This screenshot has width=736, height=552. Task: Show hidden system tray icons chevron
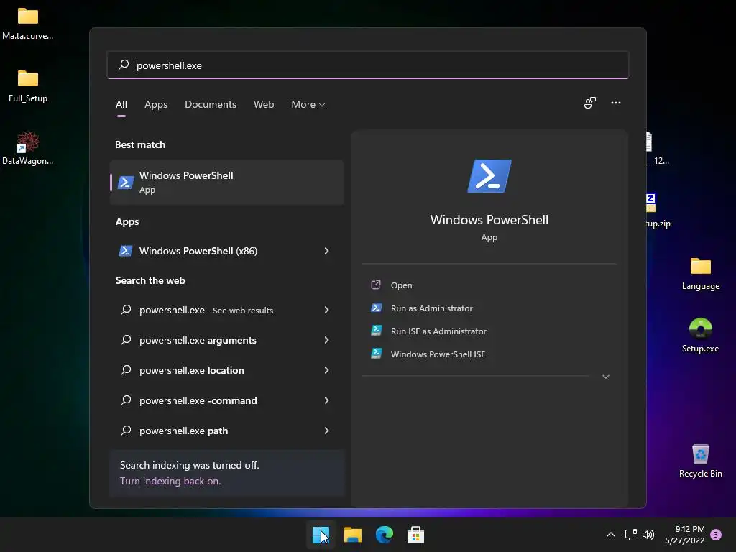611,535
